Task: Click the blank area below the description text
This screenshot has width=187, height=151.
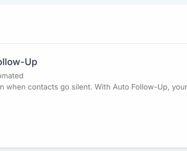Action: (x=93, y=118)
